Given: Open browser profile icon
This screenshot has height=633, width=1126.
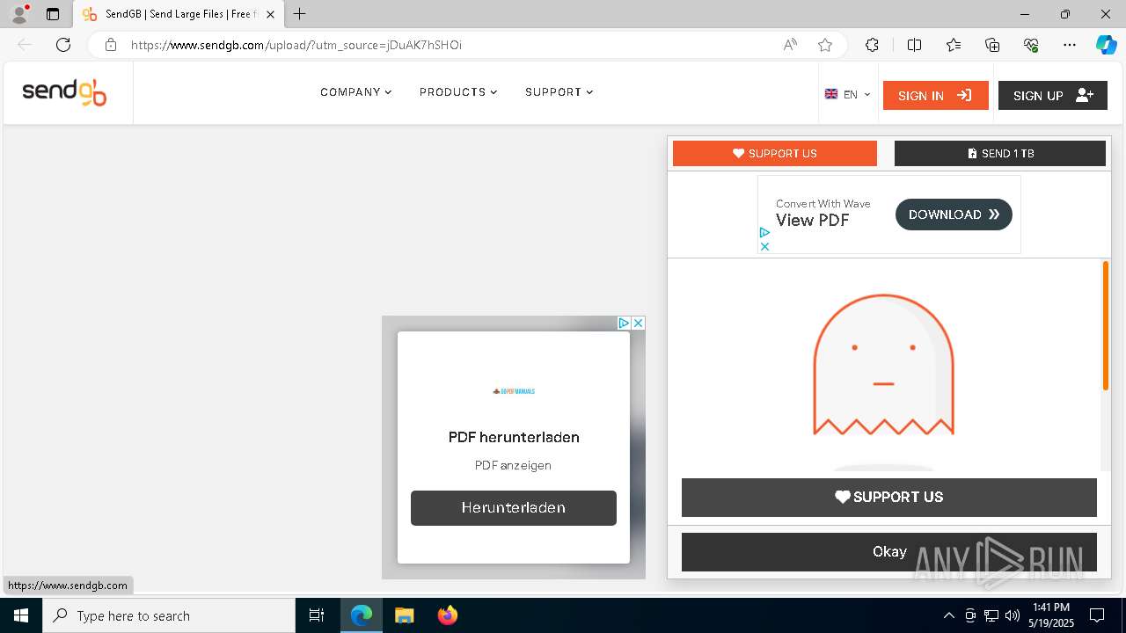Looking at the screenshot, I should (18, 14).
